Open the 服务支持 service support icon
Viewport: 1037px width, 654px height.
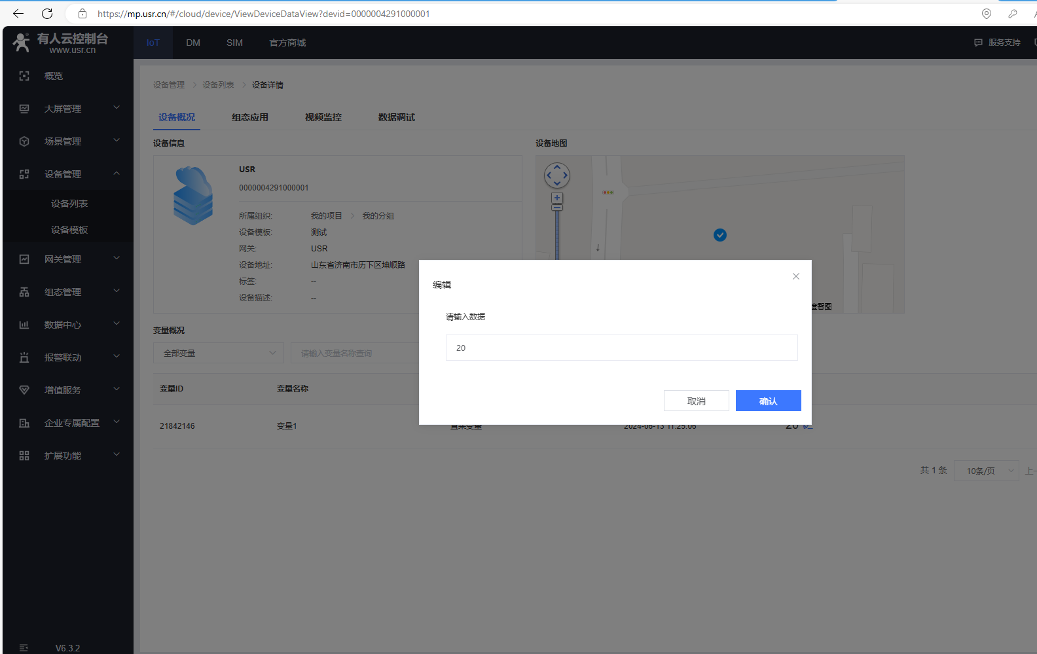(x=978, y=43)
